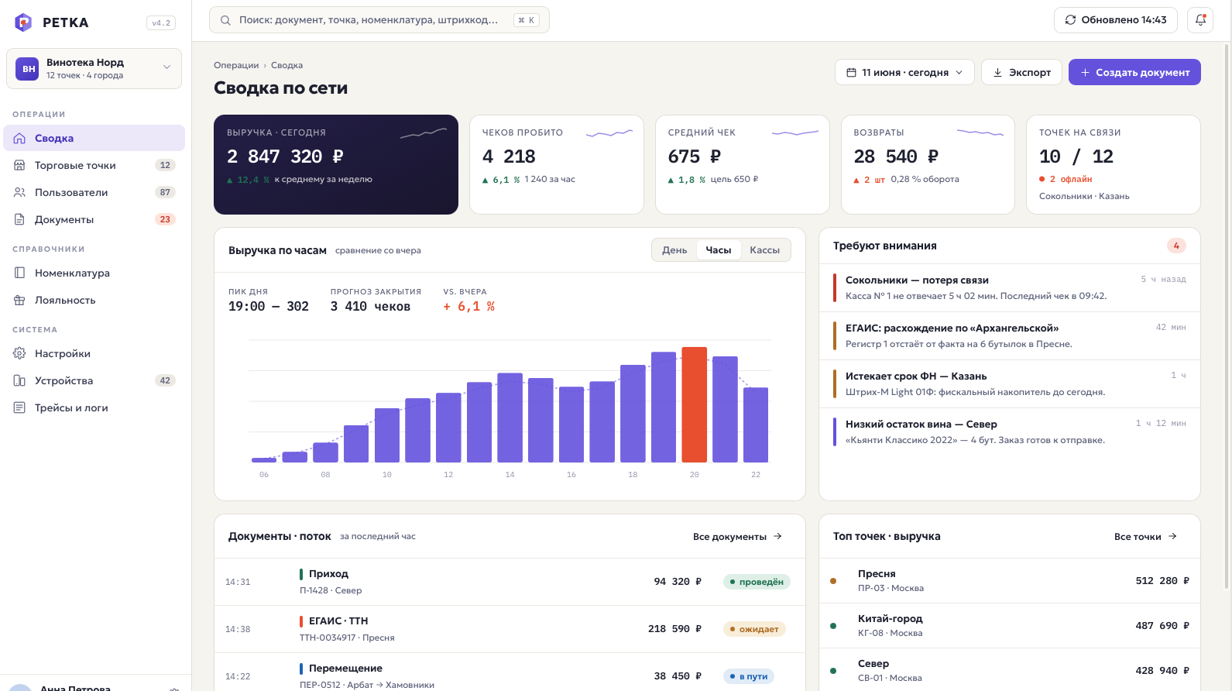1232x691 pixels.
Task: Go to Операции in the breadcrumb
Action: [x=236, y=65]
